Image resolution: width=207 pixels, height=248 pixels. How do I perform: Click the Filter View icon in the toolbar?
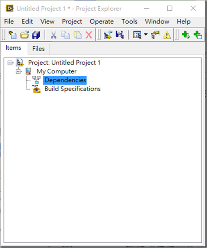(x=137, y=35)
